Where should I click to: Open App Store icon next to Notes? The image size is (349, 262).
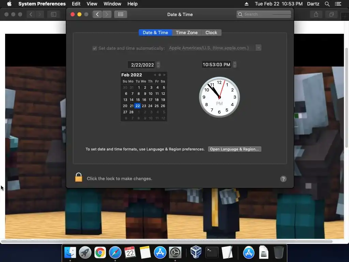click(x=160, y=253)
